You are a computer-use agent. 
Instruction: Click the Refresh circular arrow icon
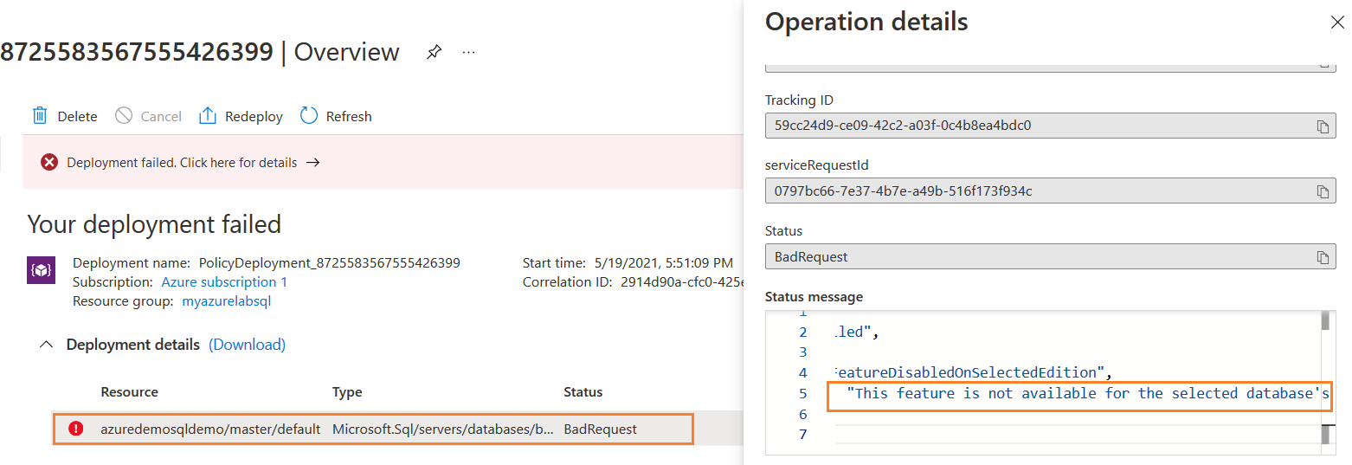click(309, 116)
